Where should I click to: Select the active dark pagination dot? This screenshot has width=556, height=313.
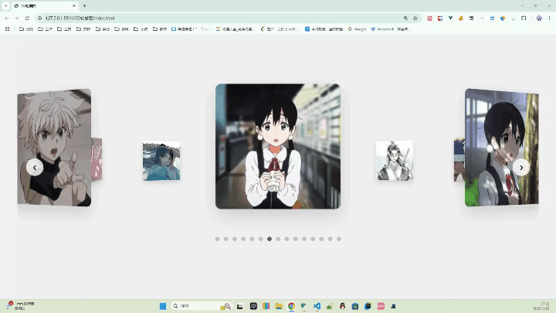pos(270,239)
